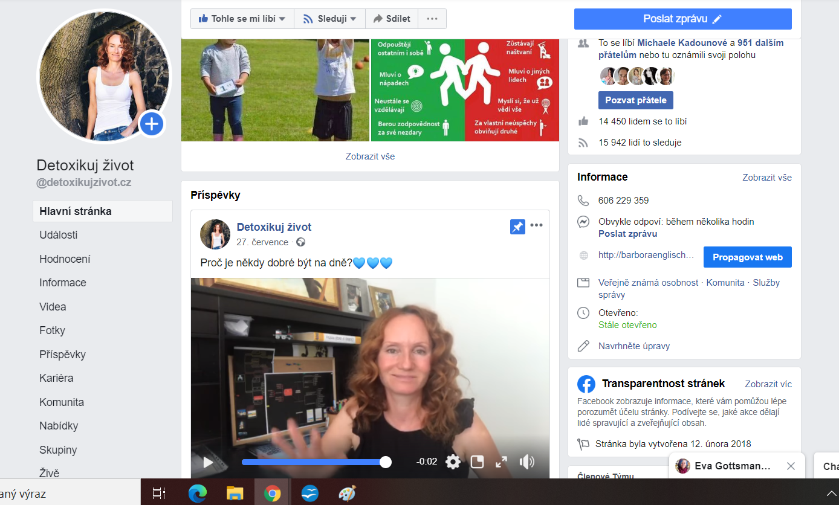This screenshot has height=505, width=839.
Task: Click the thumbs-up icon beside 14 450 likes
Action: 583,121
